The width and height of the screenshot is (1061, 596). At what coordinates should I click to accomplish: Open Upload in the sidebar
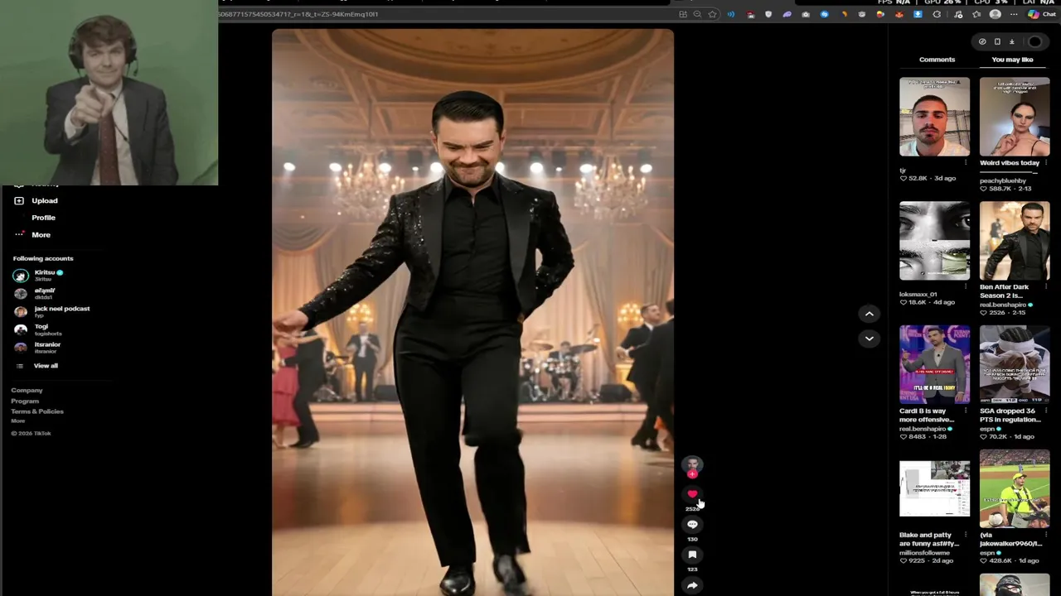click(x=45, y=200)
